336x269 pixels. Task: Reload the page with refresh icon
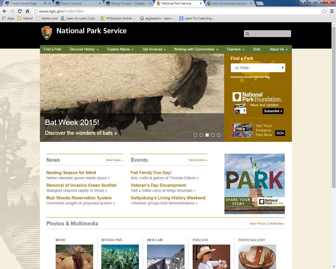20,11
